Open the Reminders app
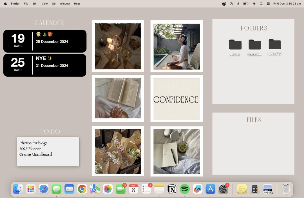The width and height of the screenshot is (304, 198). (x=146, y=189)
